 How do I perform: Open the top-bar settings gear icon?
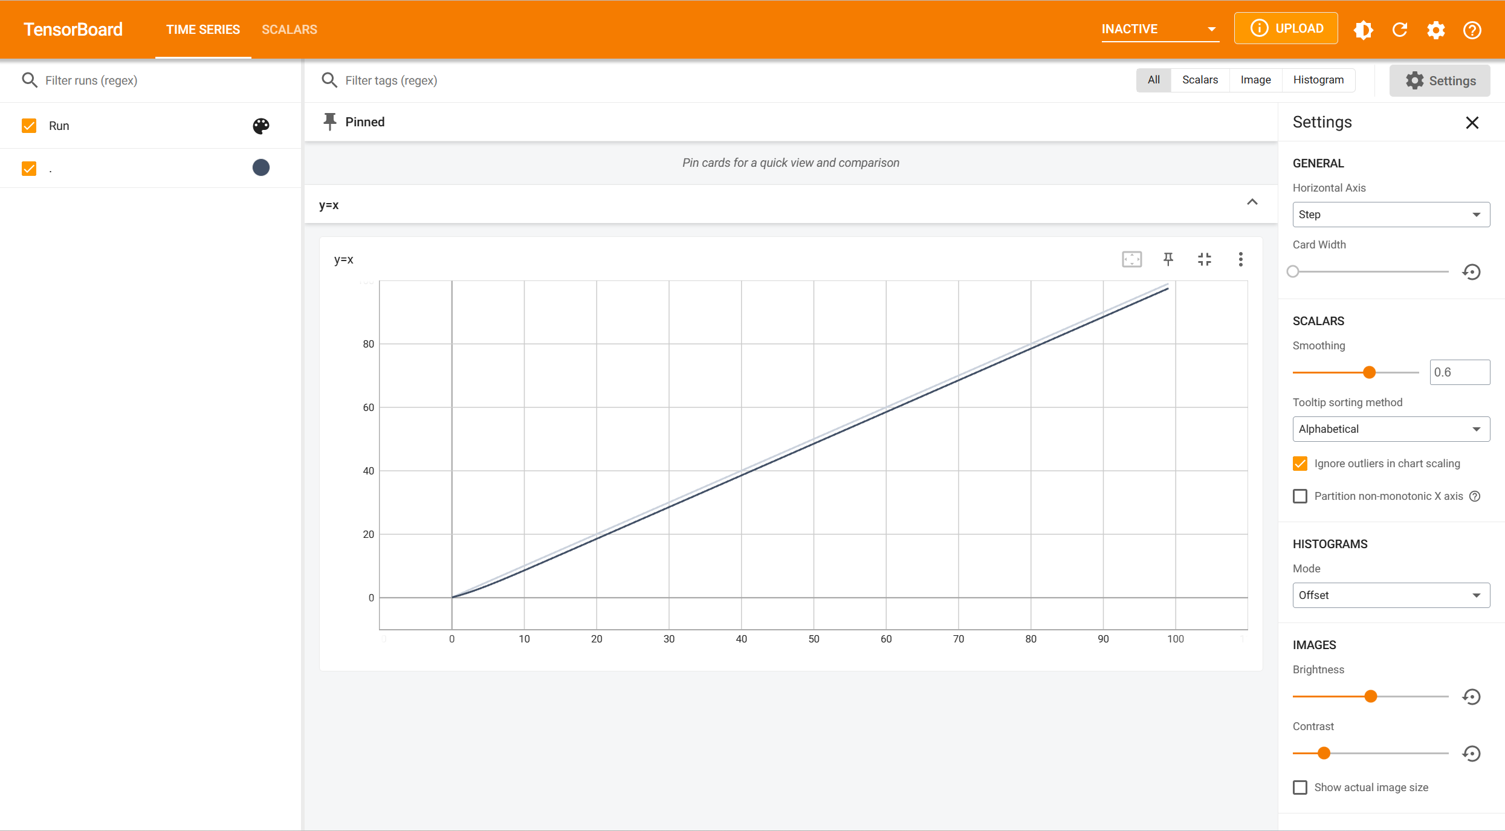[x=1436, y=30]
